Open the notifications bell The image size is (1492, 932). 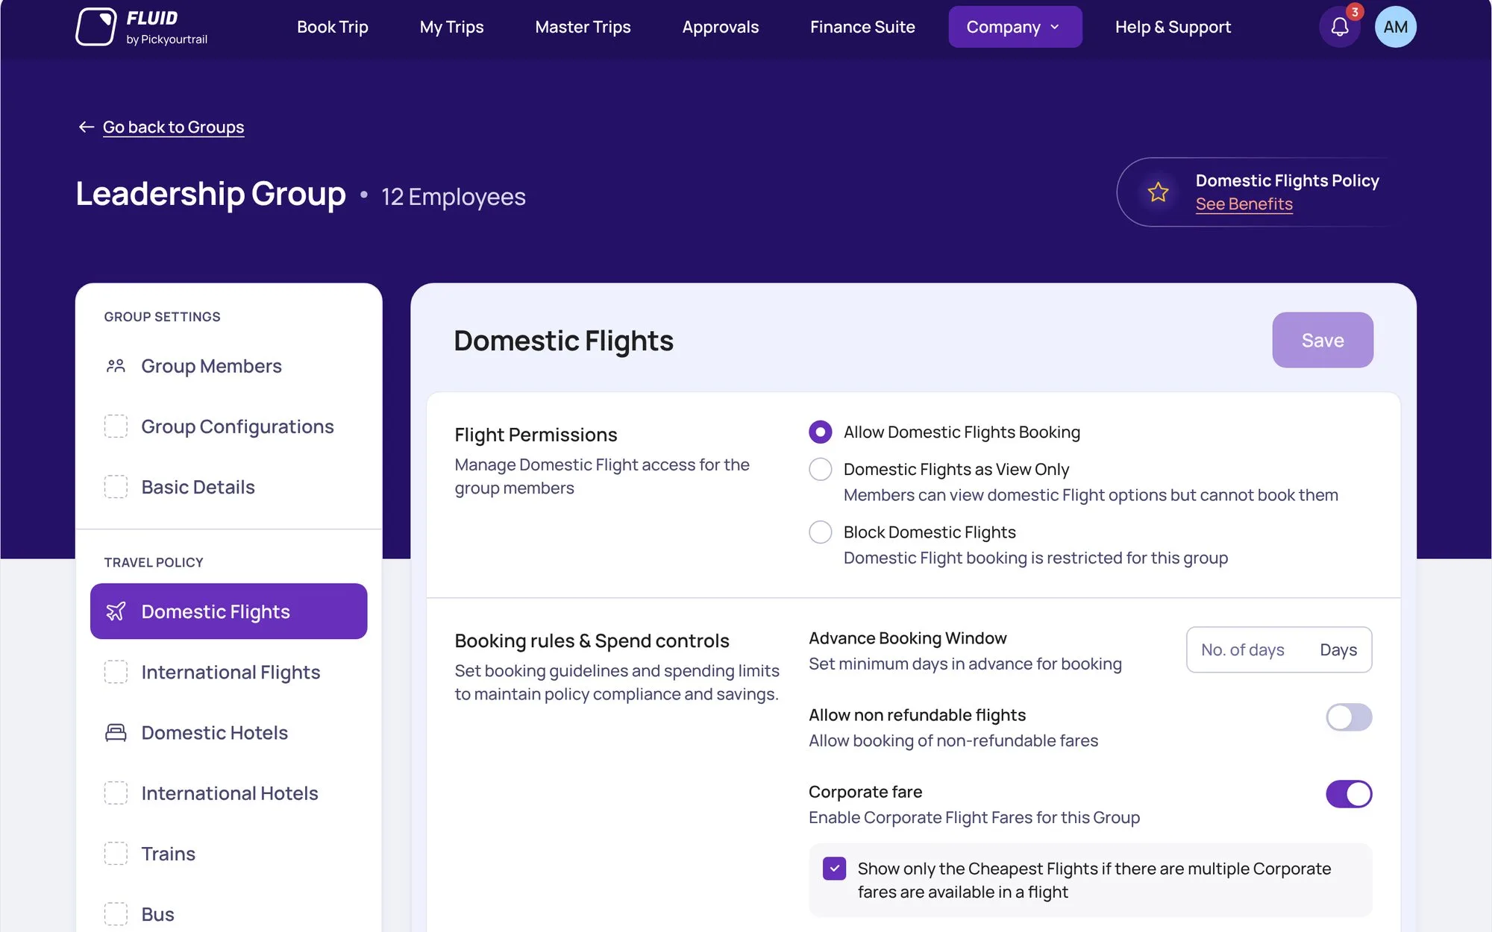[x=1340, y=27]
